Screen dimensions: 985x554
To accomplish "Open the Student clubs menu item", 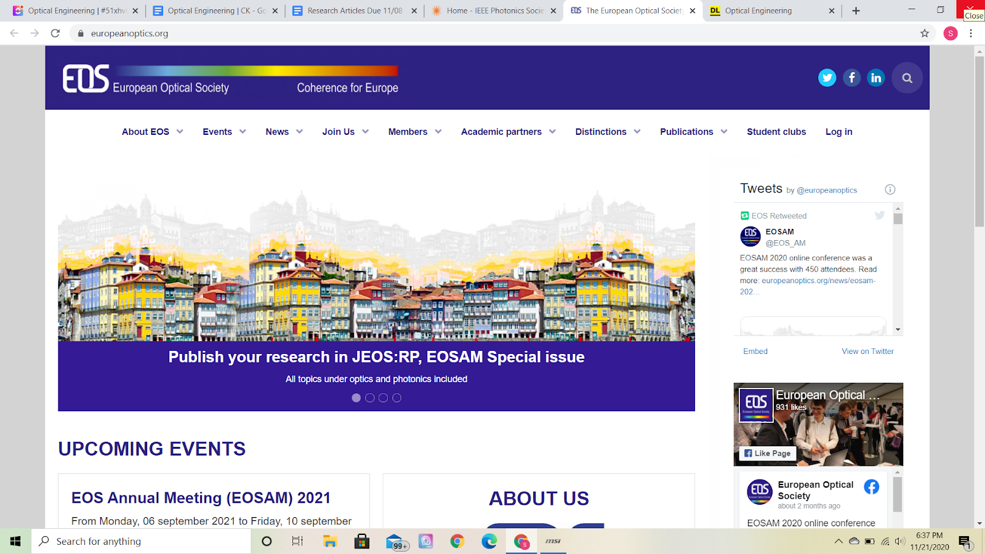I will tap(776, 132).
